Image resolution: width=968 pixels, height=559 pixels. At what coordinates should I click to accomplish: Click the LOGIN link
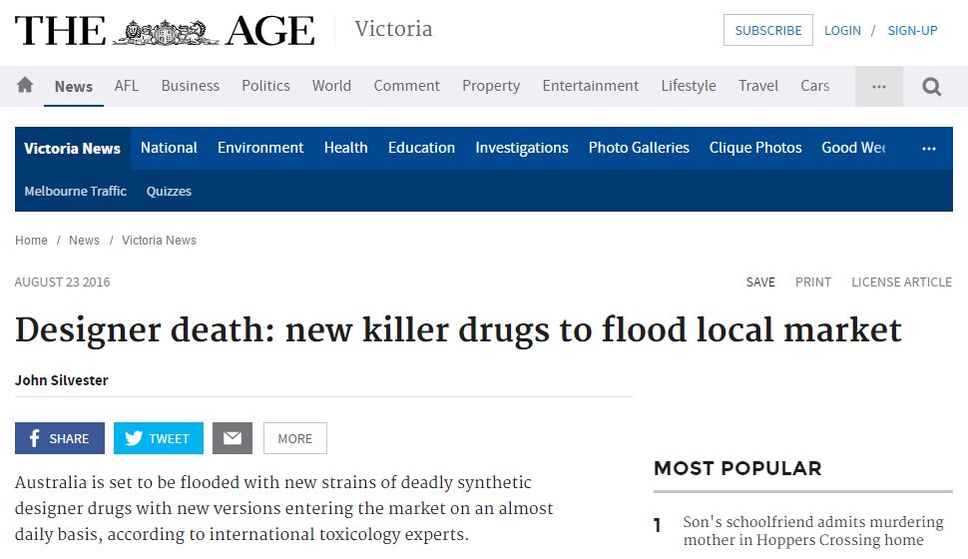click(x=842, y=30)
